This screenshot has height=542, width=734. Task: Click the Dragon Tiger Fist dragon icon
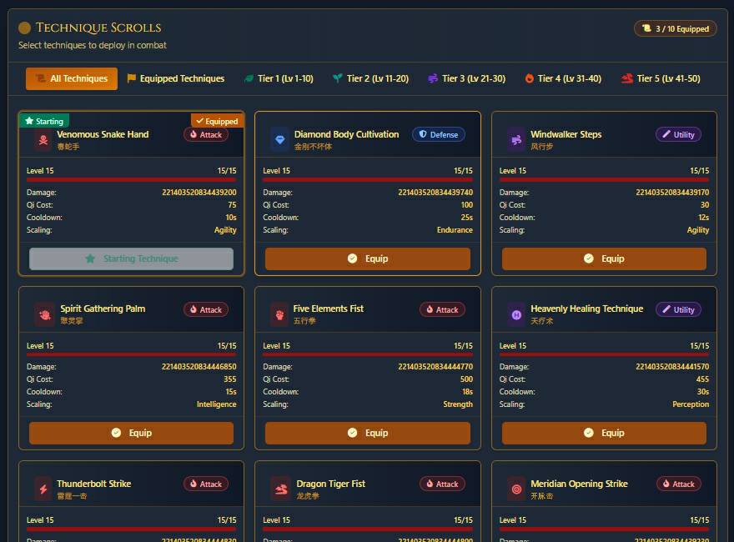(x=279, y=489)
